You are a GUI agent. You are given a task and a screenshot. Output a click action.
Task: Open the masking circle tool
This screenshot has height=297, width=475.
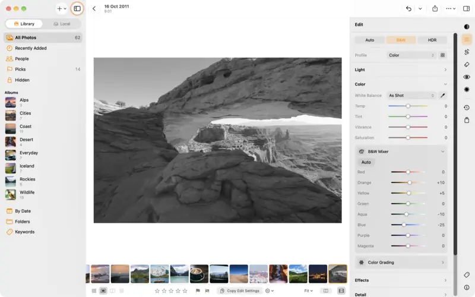click(467, 90)
